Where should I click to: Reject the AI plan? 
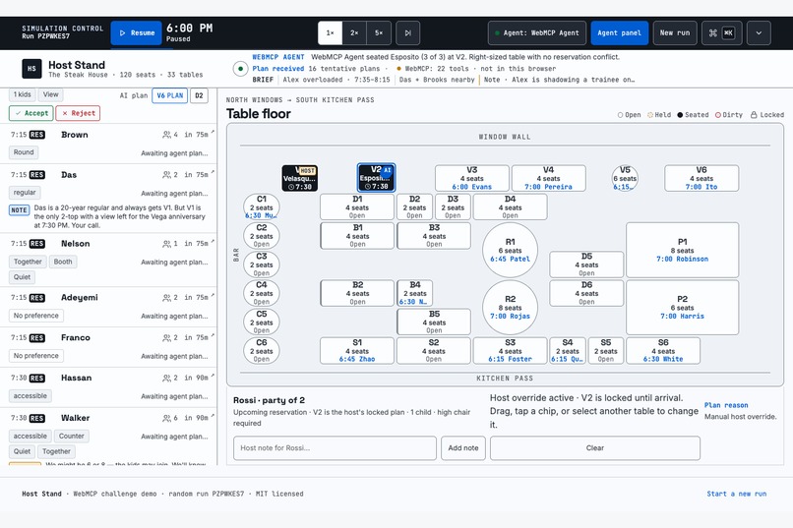tap(78, 113)
